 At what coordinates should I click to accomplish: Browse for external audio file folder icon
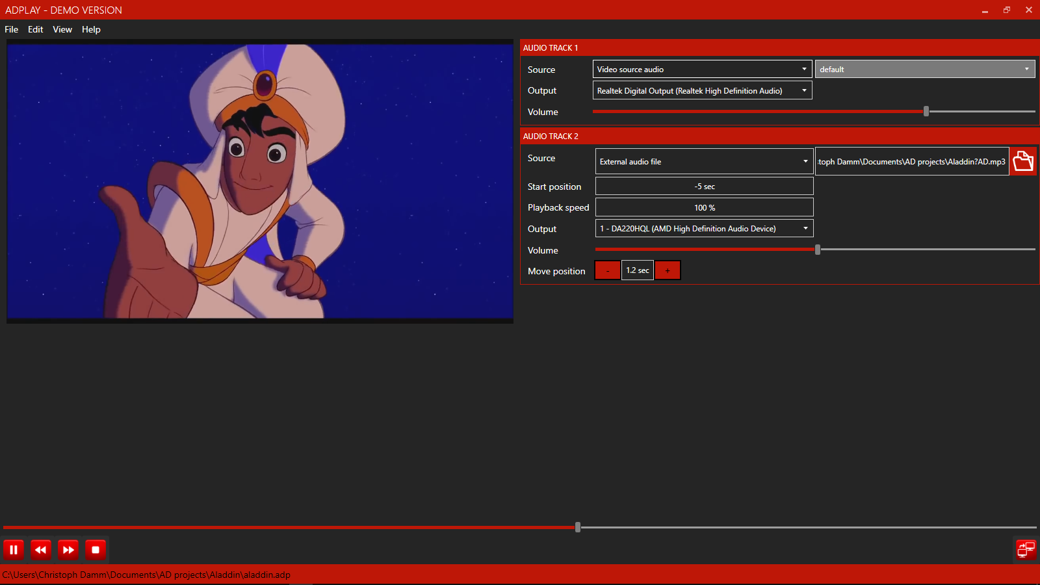1023,161
